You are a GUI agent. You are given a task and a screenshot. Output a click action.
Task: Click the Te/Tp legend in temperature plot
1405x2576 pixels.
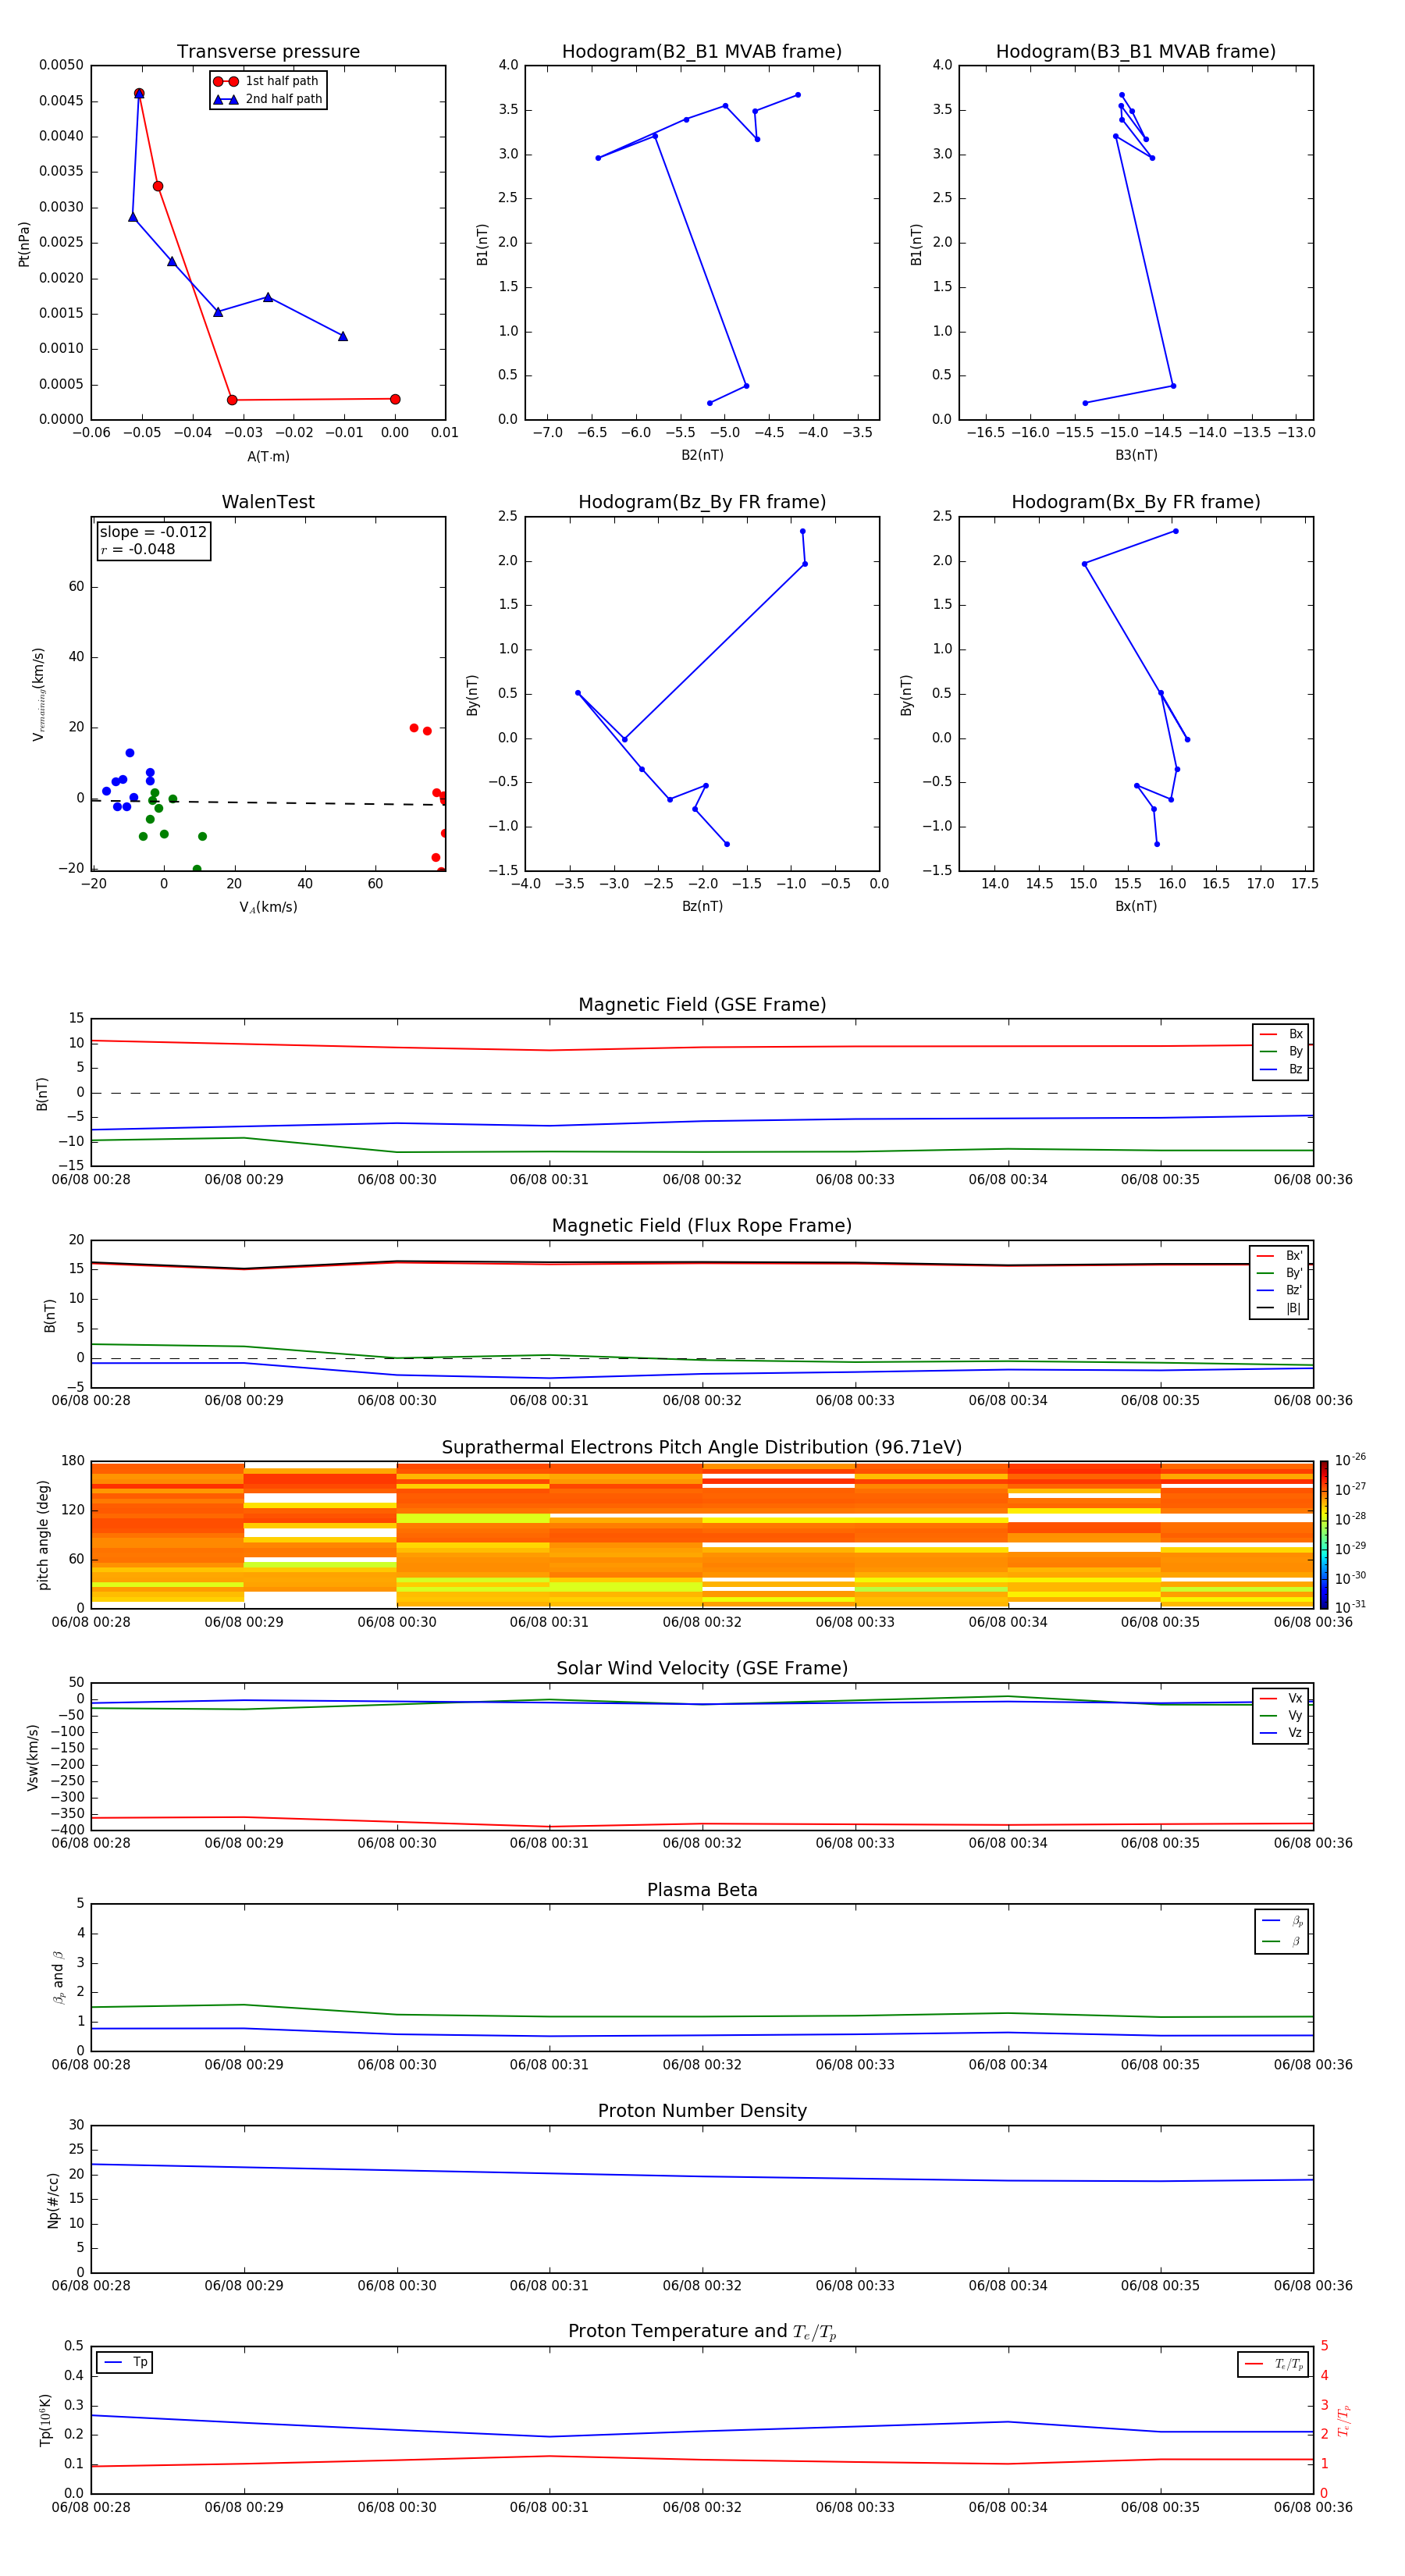(x=1273, y=2364)
